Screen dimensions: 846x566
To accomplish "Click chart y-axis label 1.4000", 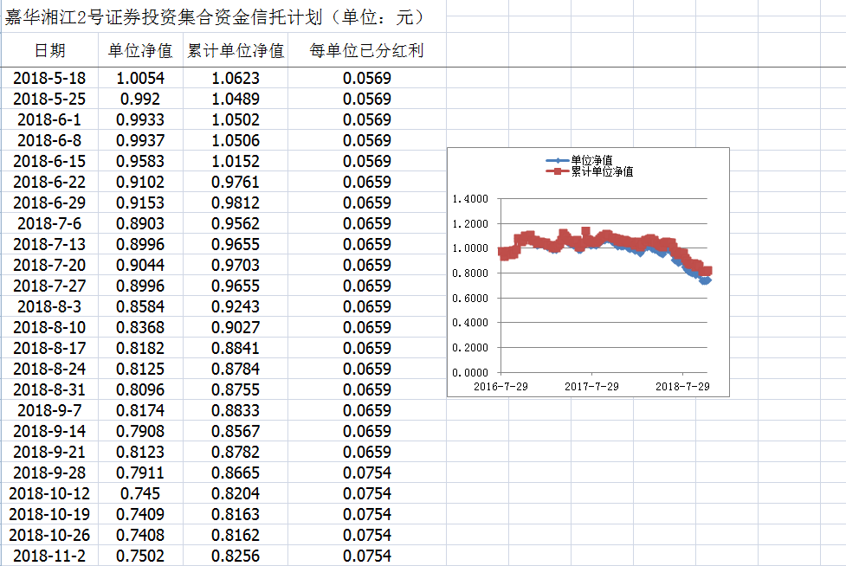I will click(470, 199).
